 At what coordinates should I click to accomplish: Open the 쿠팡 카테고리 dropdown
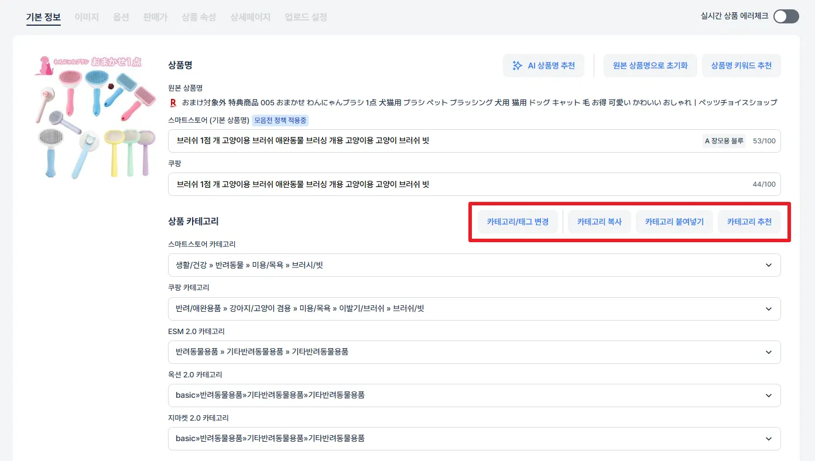474,308
